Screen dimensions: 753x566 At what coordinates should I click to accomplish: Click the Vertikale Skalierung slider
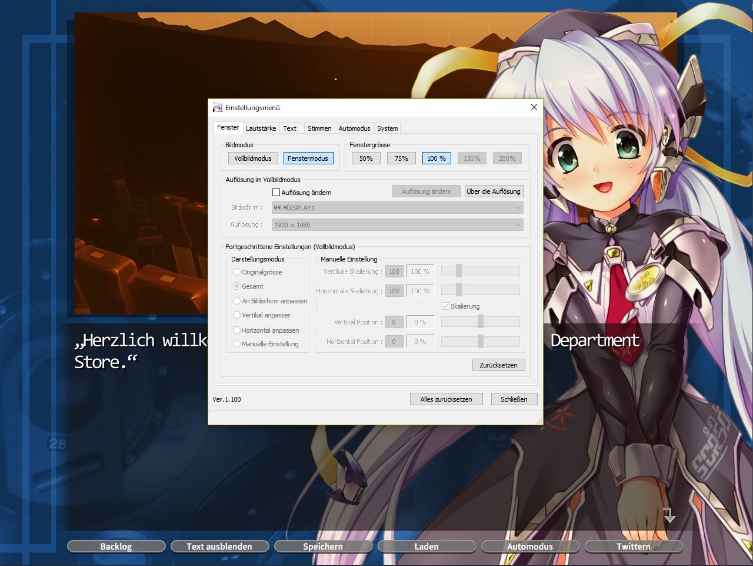click(x=481, y=271)
